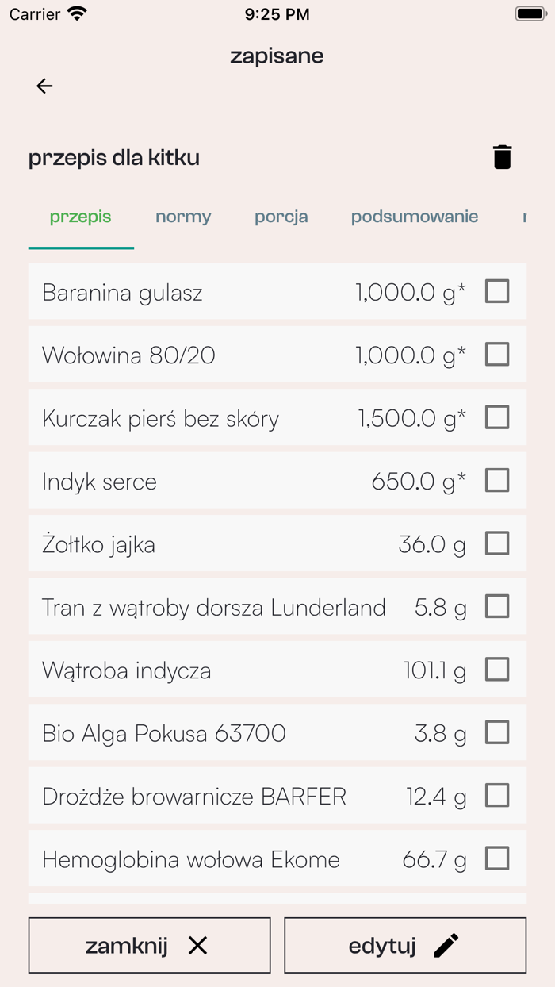Tap the Wi-Fi icon in status bar
Viewport: 555px width, 987px height.
pos(75,13)
